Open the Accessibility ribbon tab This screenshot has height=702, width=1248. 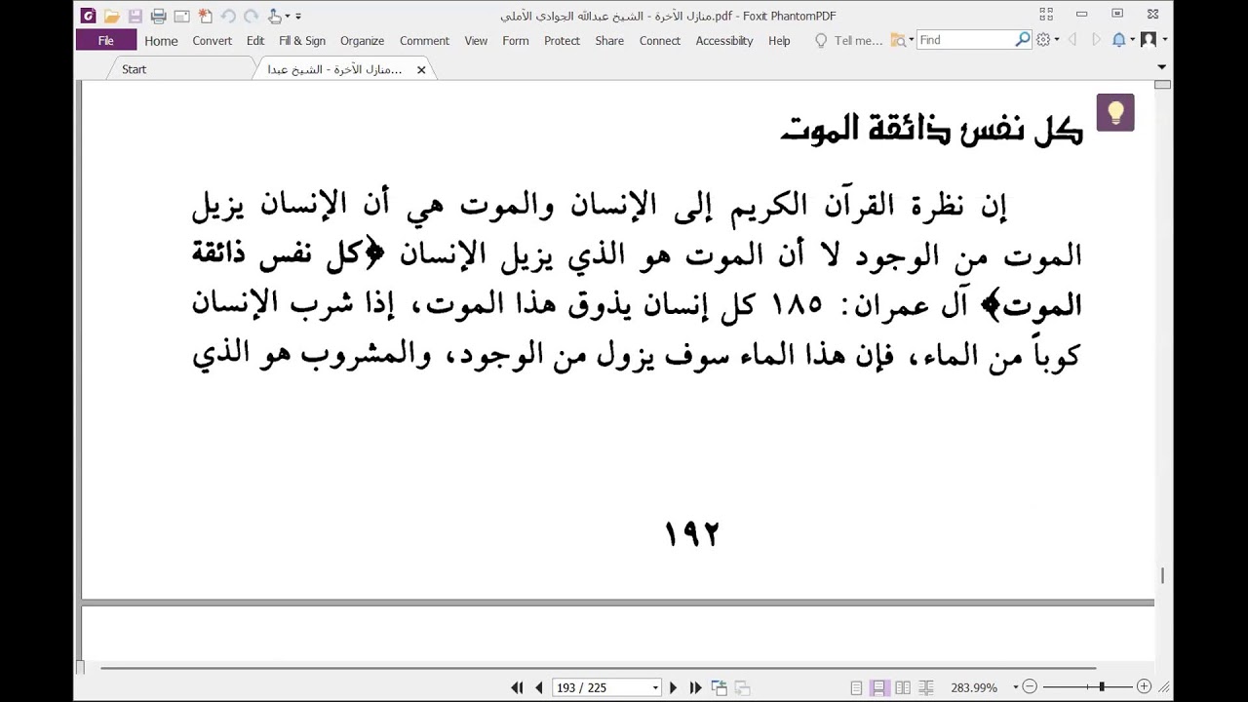click(x=724, y=41)
